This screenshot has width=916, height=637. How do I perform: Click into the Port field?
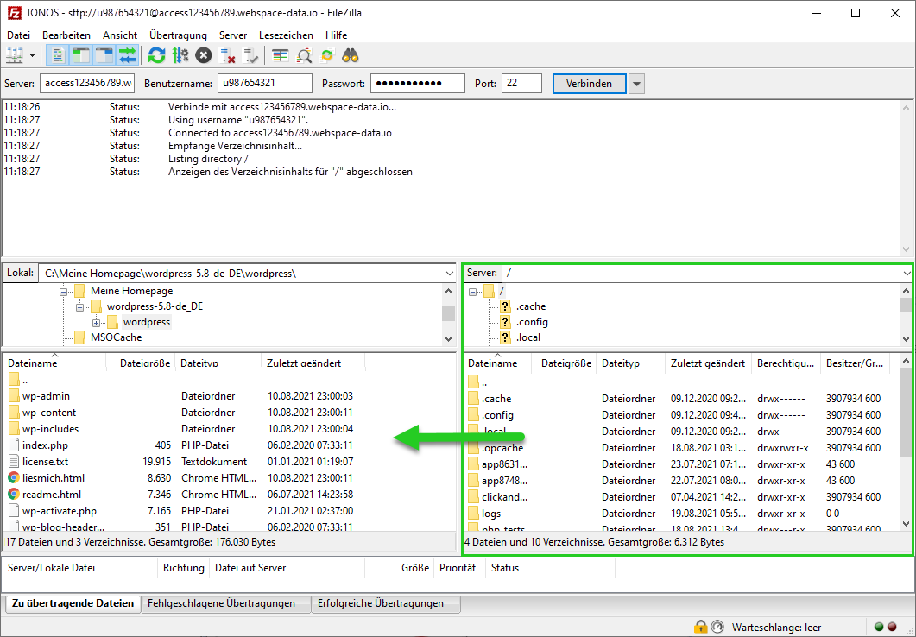521,83
